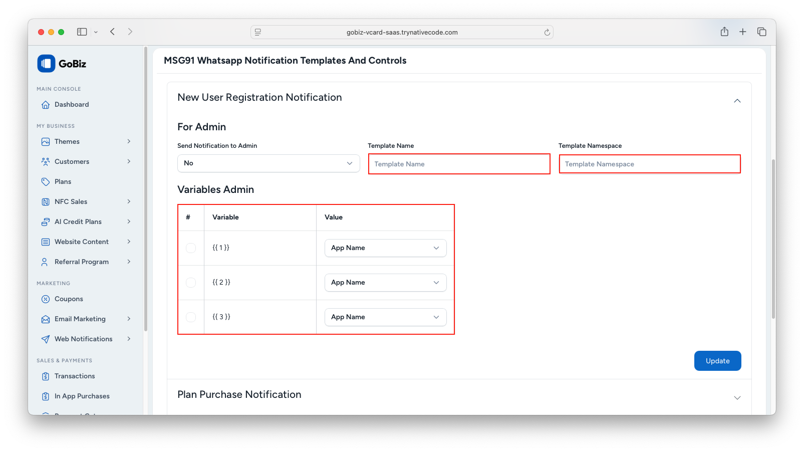Click the Variable column header

tap(225, 217)
